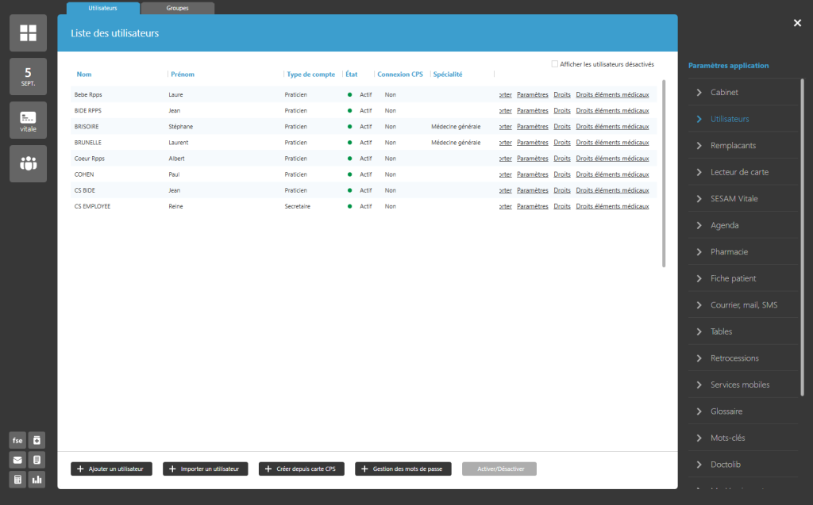813x505 pixels.
Task: Switch to the Groupes tab
Action: coord(177,8)
